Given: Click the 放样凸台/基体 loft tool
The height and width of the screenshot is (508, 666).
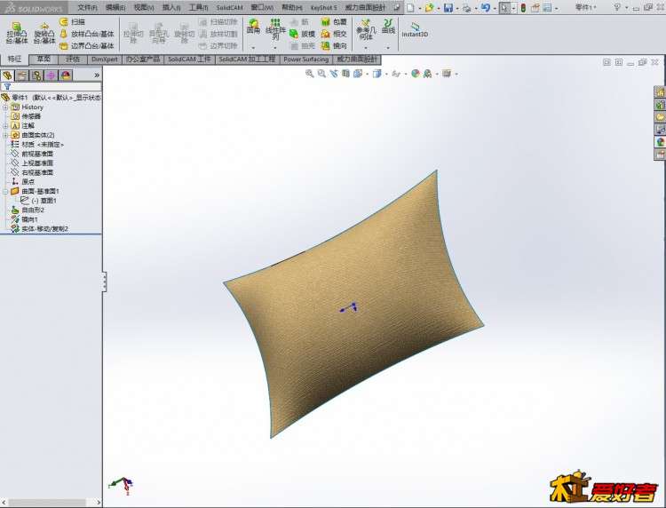Looking at the screenshot, I should (x=87, y=34).
